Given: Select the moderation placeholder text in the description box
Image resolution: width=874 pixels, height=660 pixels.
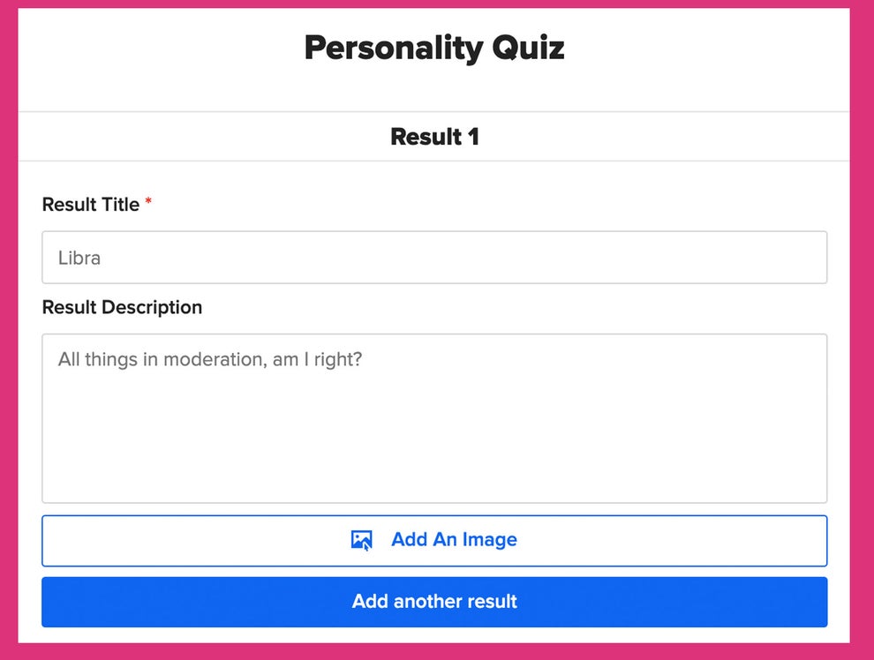Looking at the screenshot, I should pos(208,359).
